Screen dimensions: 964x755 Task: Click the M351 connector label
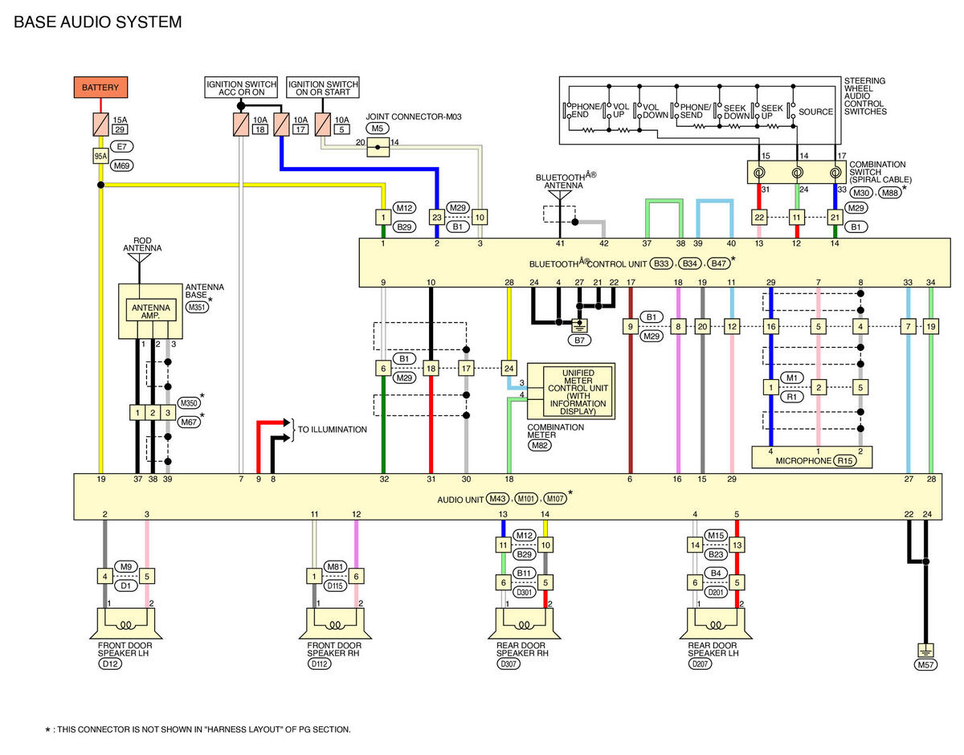click(197, 306)
